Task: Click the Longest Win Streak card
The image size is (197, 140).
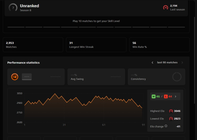Action: [x=96, y=45]
